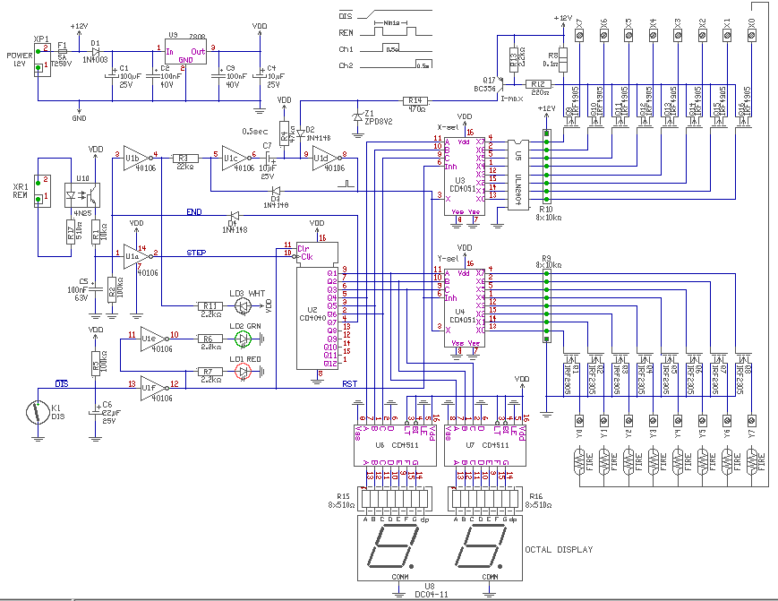The image size is (778, 601).
Task: Select the C4 10µF capacitor symbol
Action: click(x=260, y=75)
